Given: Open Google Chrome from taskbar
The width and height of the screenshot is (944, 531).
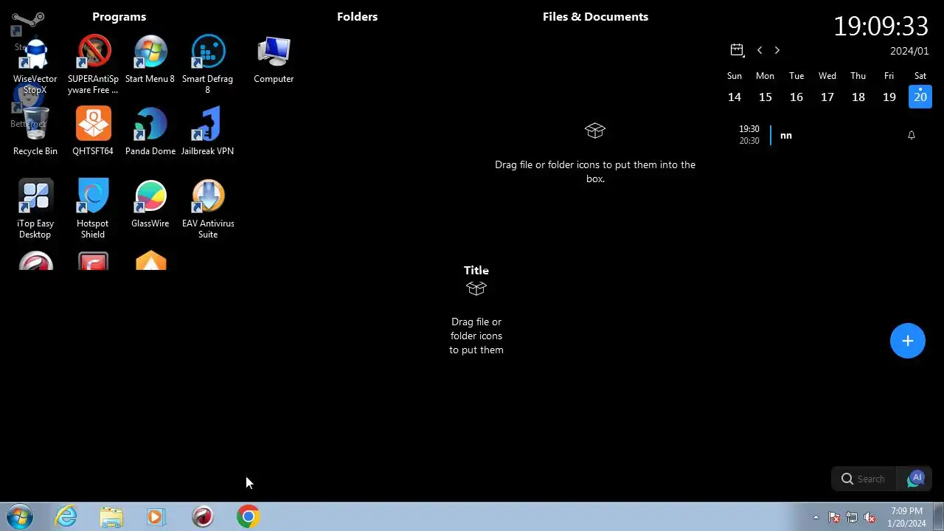Looking at the screenshot, I should point(248,517).
